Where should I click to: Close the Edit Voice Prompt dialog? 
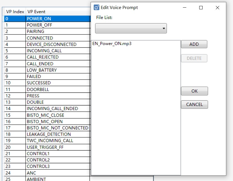coord(217,8)
